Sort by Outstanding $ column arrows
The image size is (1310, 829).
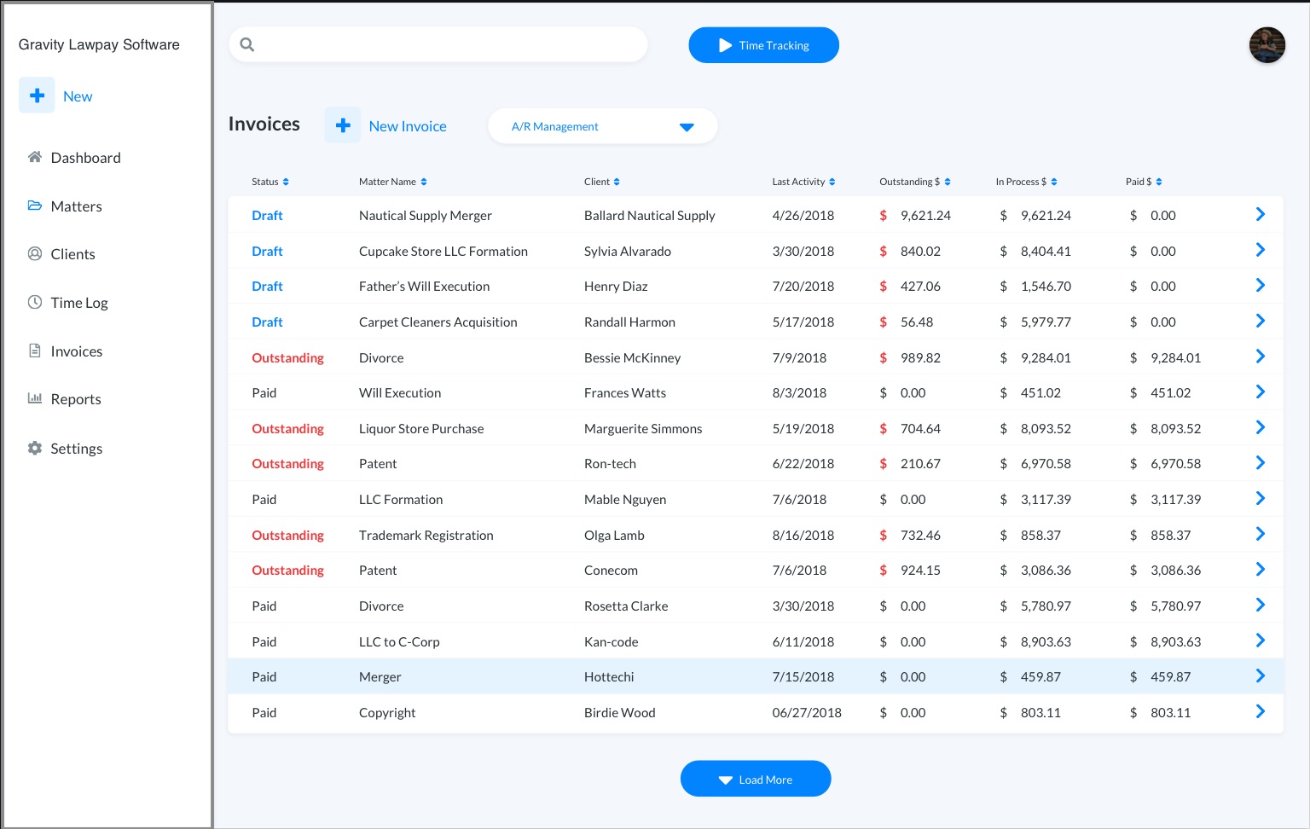tap(948, 182)
